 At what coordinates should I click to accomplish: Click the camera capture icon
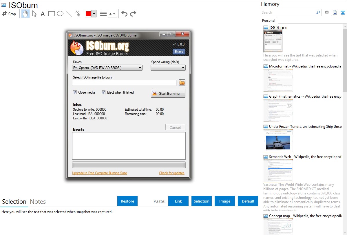click(327, 12)
